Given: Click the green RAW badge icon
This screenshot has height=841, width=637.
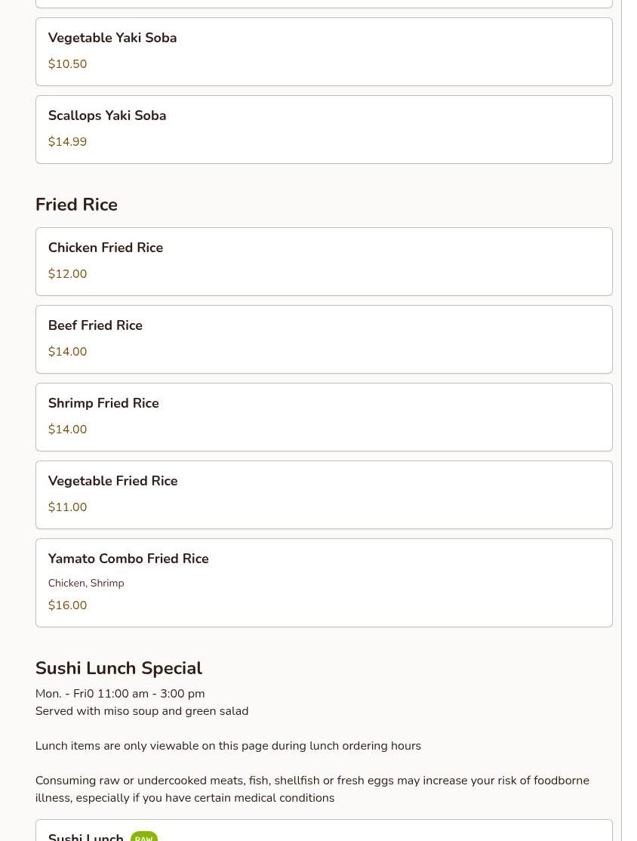Looking at the screenshot, I should [143, 836].
